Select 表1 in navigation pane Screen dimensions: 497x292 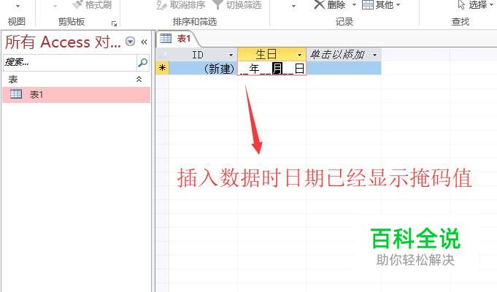[x=76, y=94]
